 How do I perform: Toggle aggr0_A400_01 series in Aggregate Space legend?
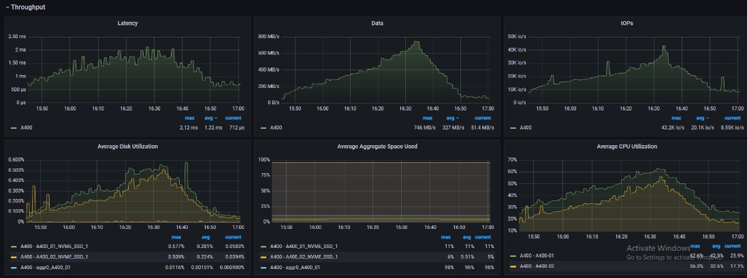[x=295, y=267]
